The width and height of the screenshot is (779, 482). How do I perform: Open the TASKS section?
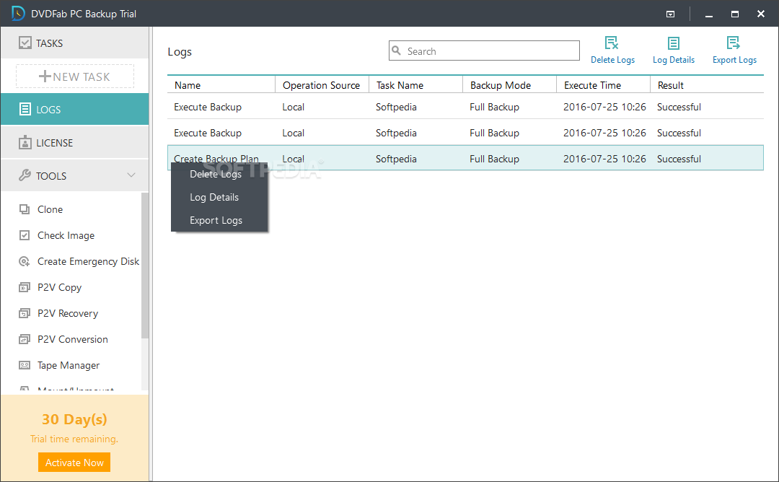point(74,43)
